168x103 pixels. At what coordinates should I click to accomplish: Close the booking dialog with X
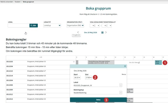(125, 66)
